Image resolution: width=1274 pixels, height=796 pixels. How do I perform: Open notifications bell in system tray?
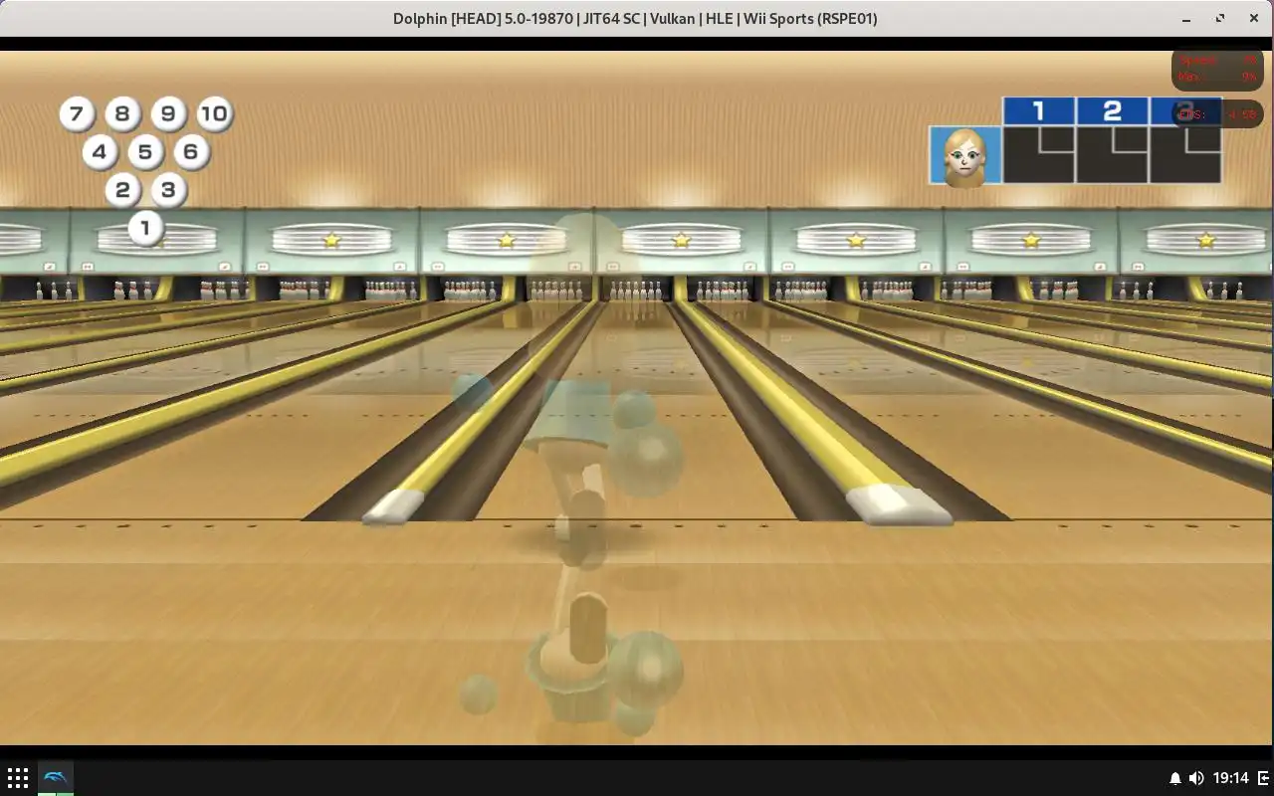pos(1174,778)
